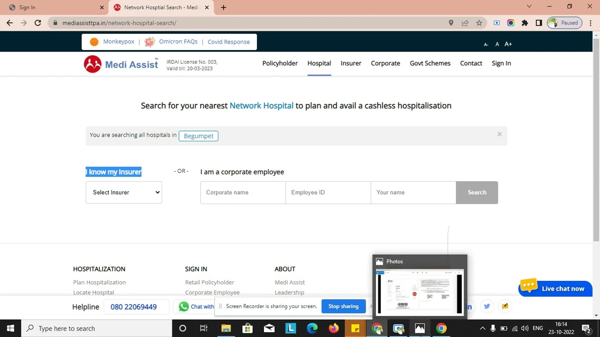Click Stop sharing button
This screenshot has height=337, width=600.
tap(344, 306)
